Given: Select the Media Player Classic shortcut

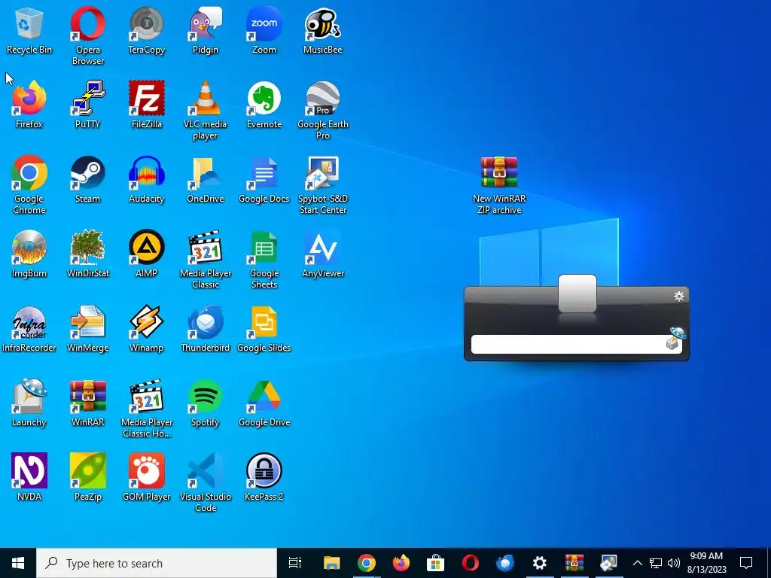Looking at the screenshot, I should click(x=205, y=260).
